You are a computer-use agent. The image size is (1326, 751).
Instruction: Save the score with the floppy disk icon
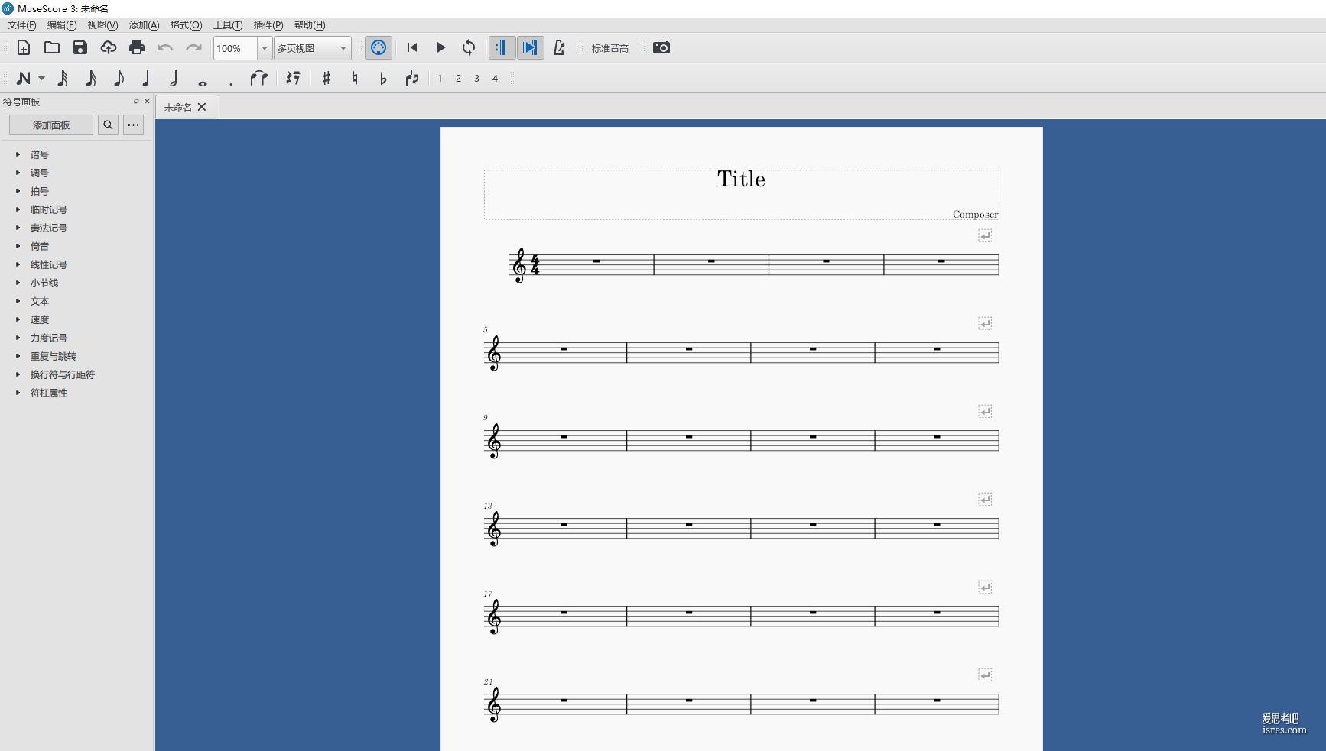(x=80, y=48)
